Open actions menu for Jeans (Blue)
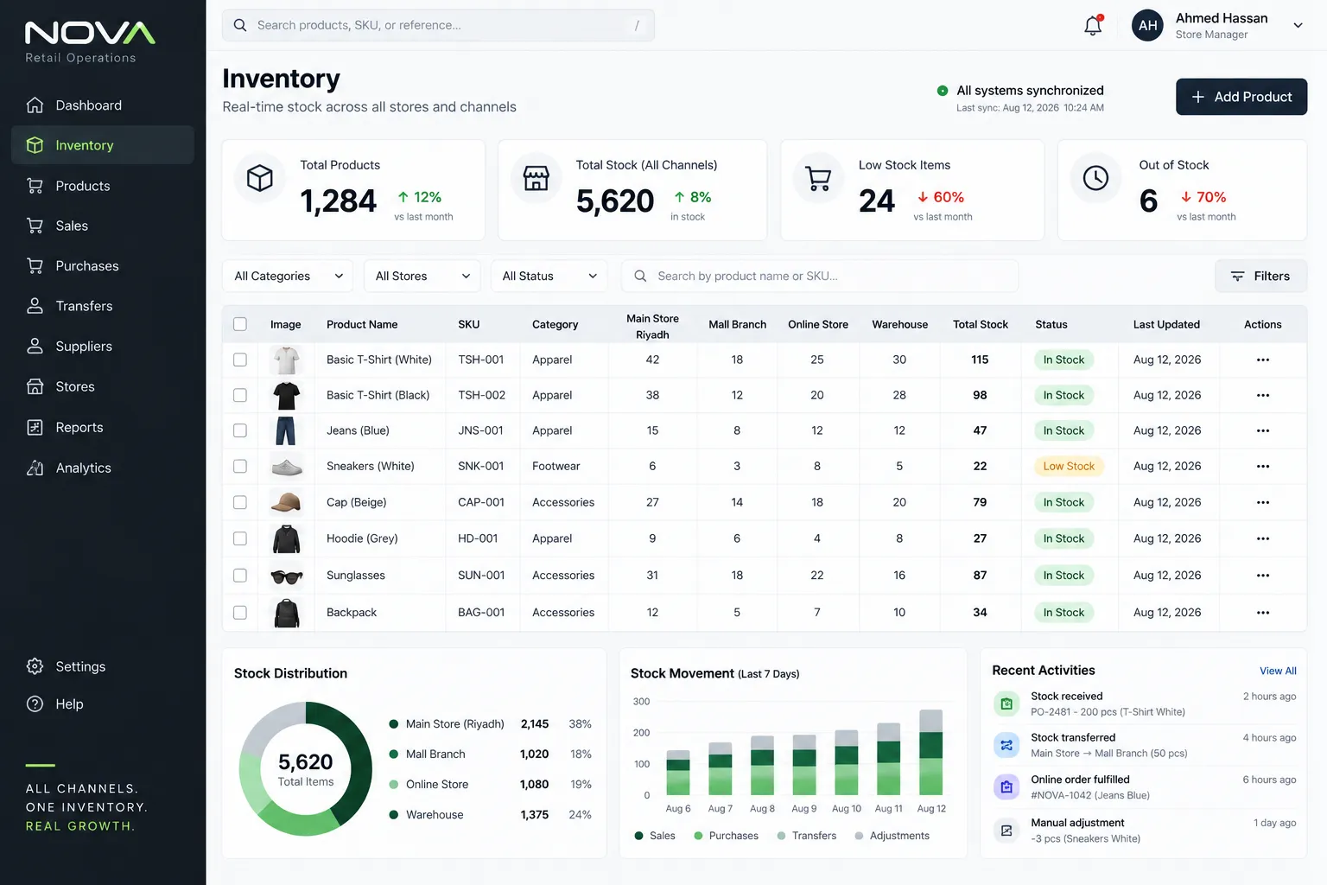The width and height of the screenshot is (1327, 885). click(1263, 430)
